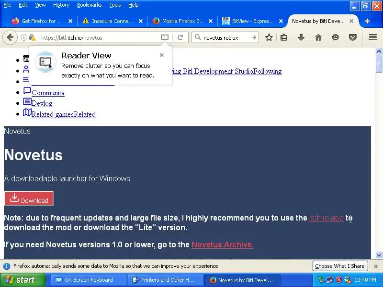Click the Reader View popup book icon
Screen dimensions: 383x287
(45, 62)
